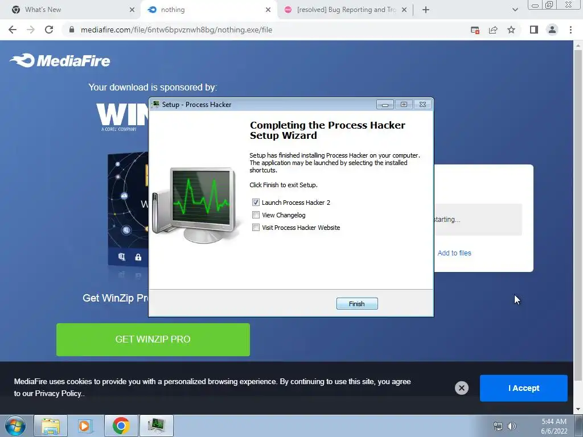
Task: Minimize the Setup - Process Hacker window
Action: pyautogui.click(x=385, y=105)
